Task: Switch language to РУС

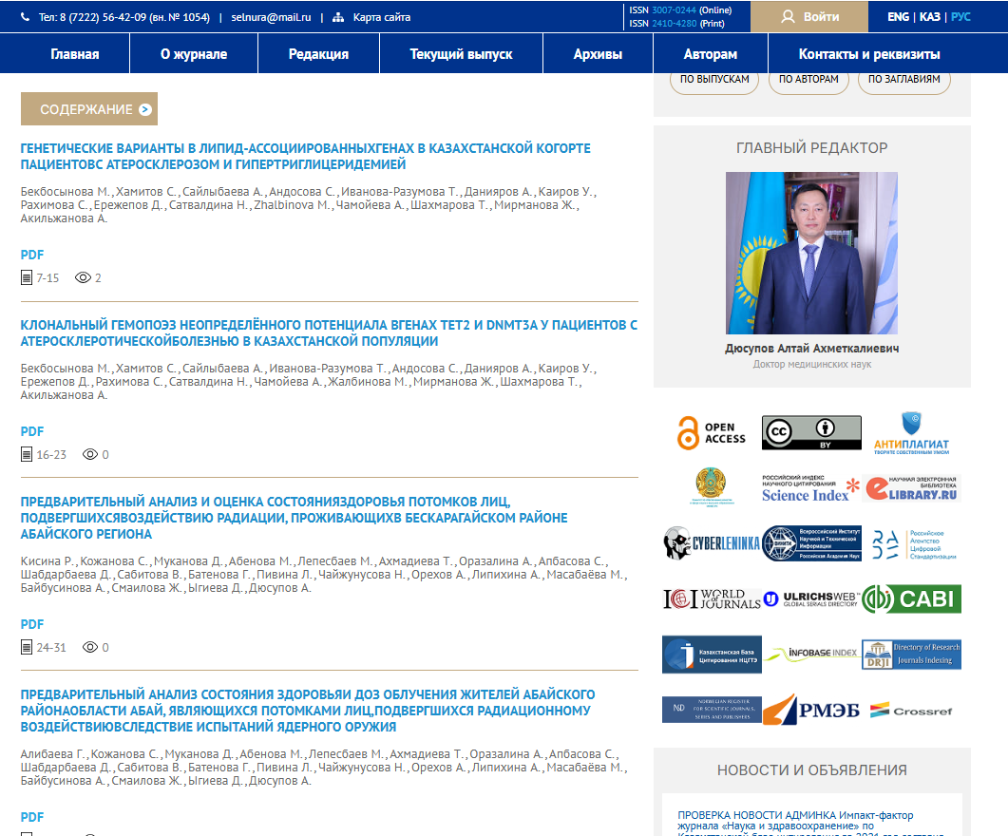Action: coord(960,17)
